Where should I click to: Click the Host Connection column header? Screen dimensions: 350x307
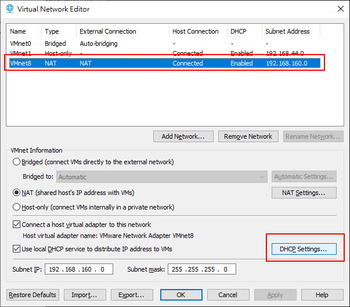(x=198, y=31)
